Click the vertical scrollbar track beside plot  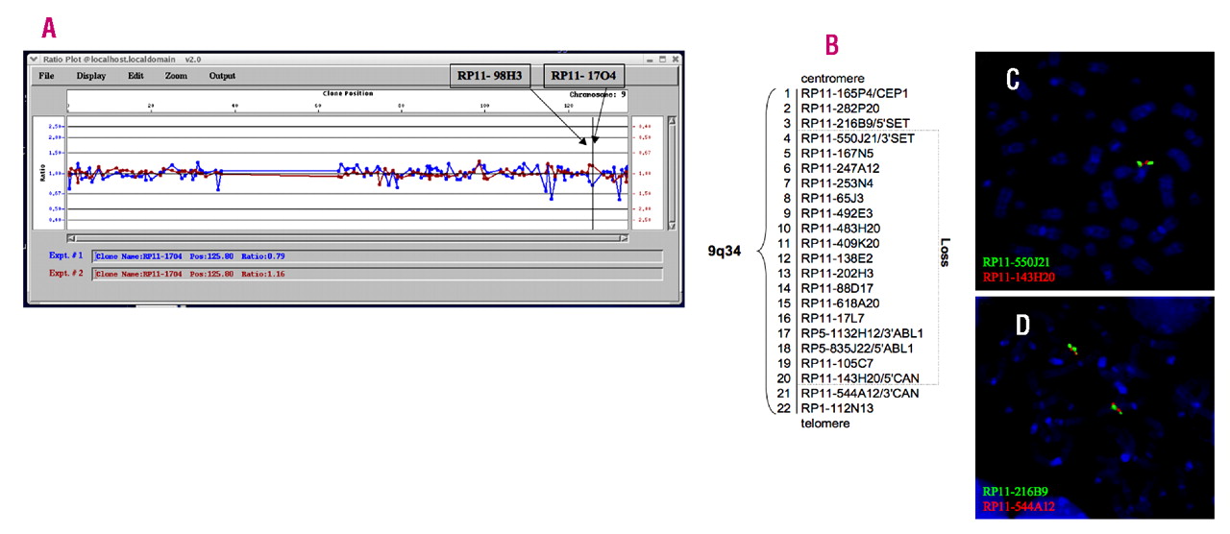pos(672,173)
